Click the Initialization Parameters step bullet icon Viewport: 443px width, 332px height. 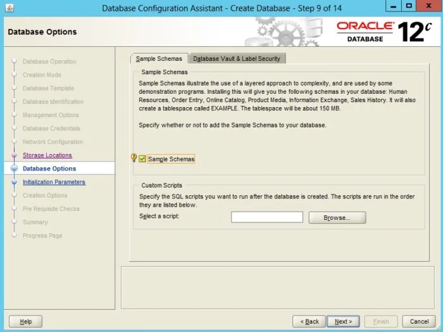pyautogui.click(x=14, y=182)
